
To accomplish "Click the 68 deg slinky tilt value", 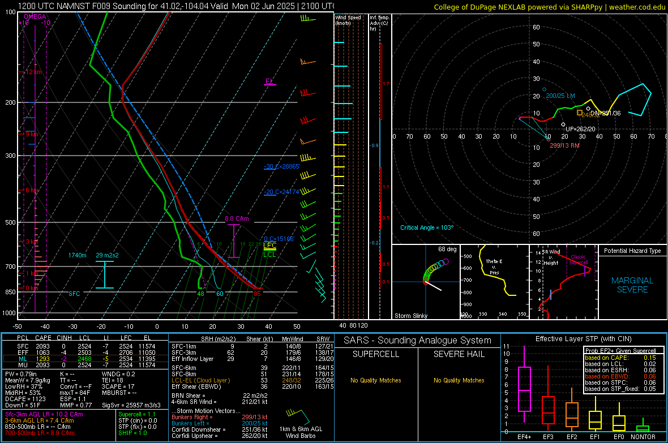I will [x=447, y=249].
